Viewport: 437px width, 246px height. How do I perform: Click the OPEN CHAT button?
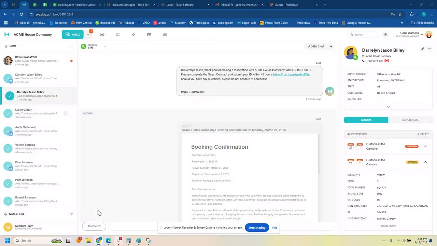tap(316, 46)
